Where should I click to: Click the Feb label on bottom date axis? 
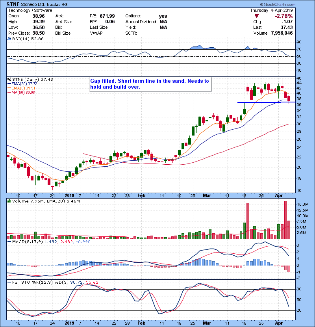(x=141, y=323)
